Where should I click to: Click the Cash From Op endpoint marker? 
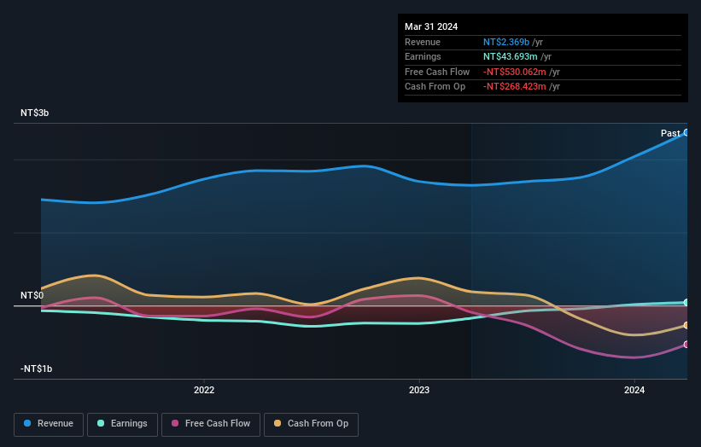(686, 325)
